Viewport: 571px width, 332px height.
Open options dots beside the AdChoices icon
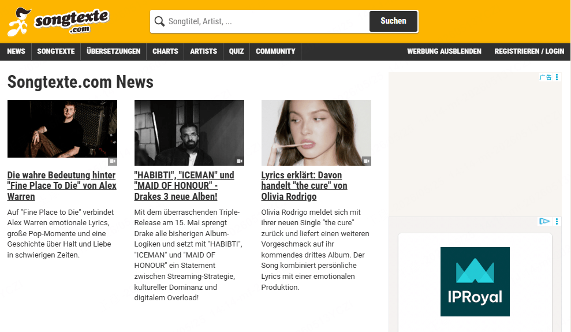click(x=557, y=221)
